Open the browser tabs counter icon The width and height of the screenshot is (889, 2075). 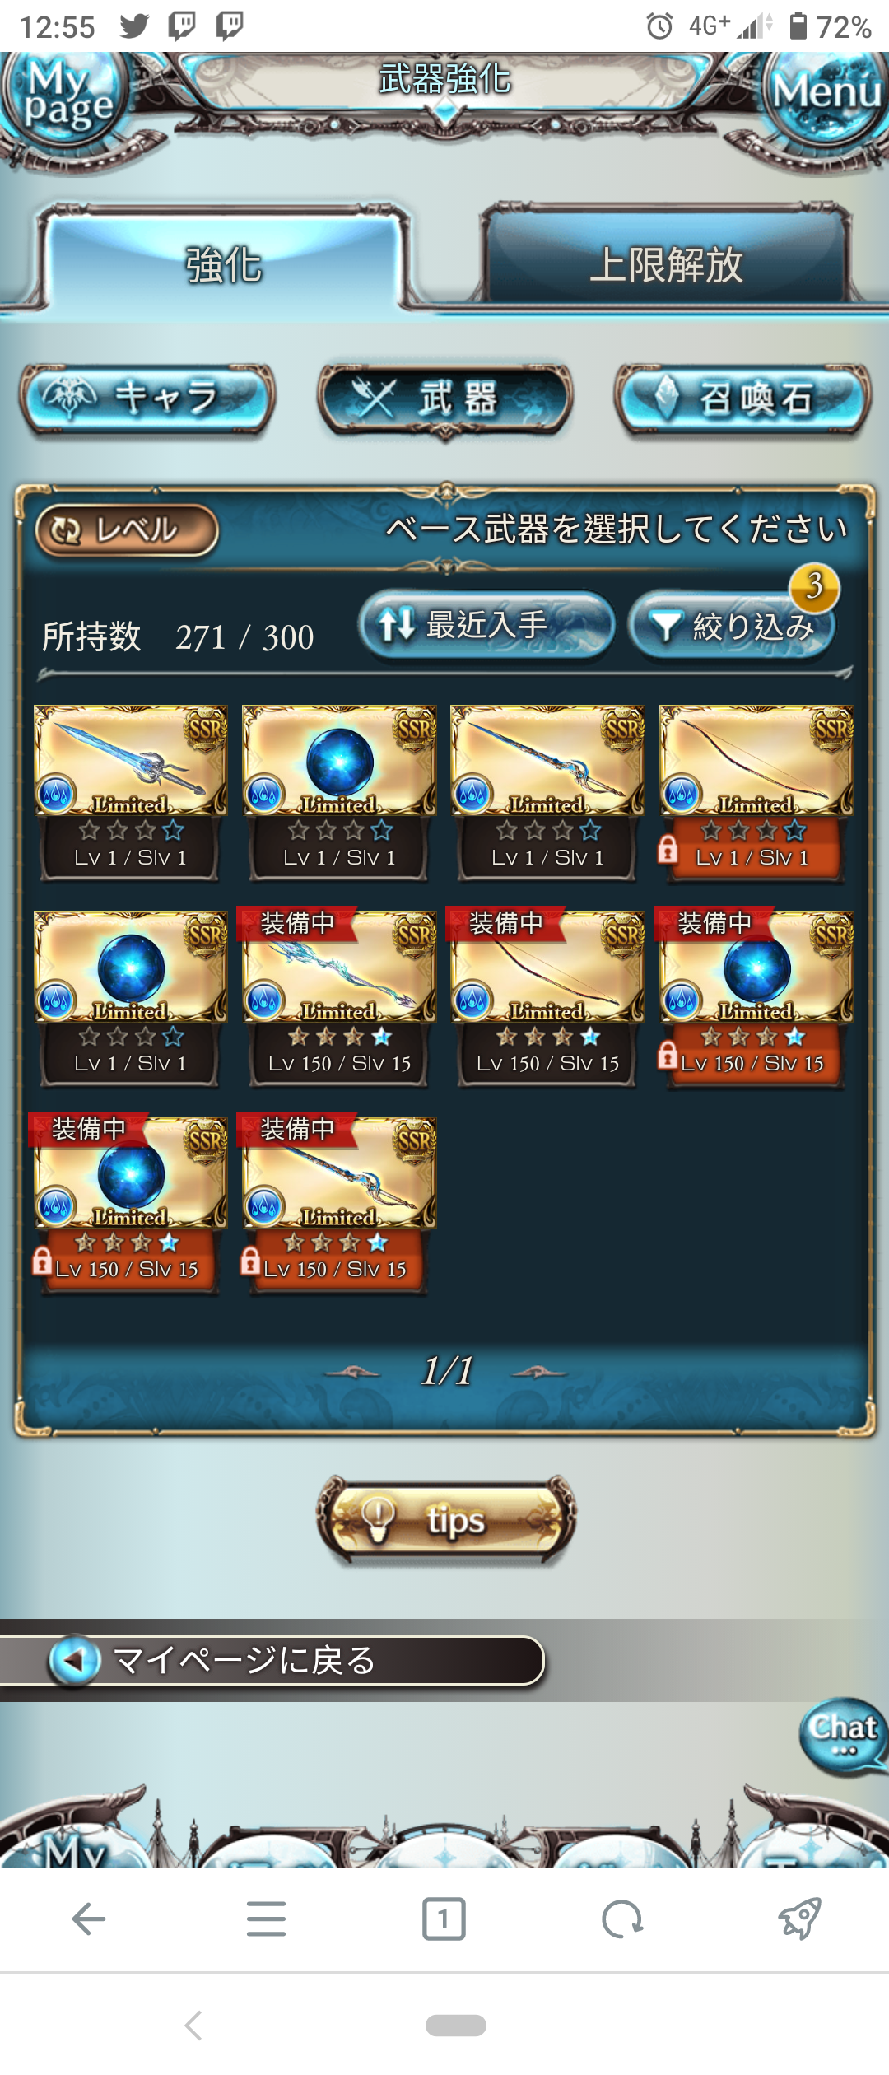(444, 1919)
